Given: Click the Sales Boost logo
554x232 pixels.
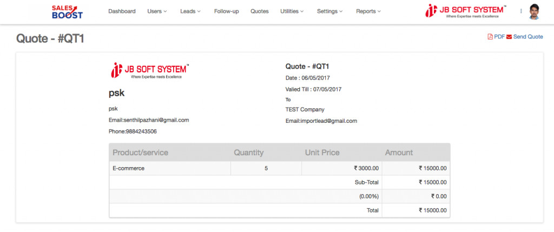Looking at the screenshot, I should tap(67, 11).
